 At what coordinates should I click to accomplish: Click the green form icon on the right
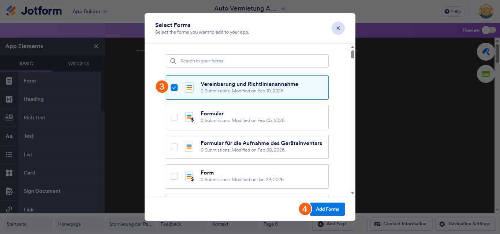click(x=486, y=74)
